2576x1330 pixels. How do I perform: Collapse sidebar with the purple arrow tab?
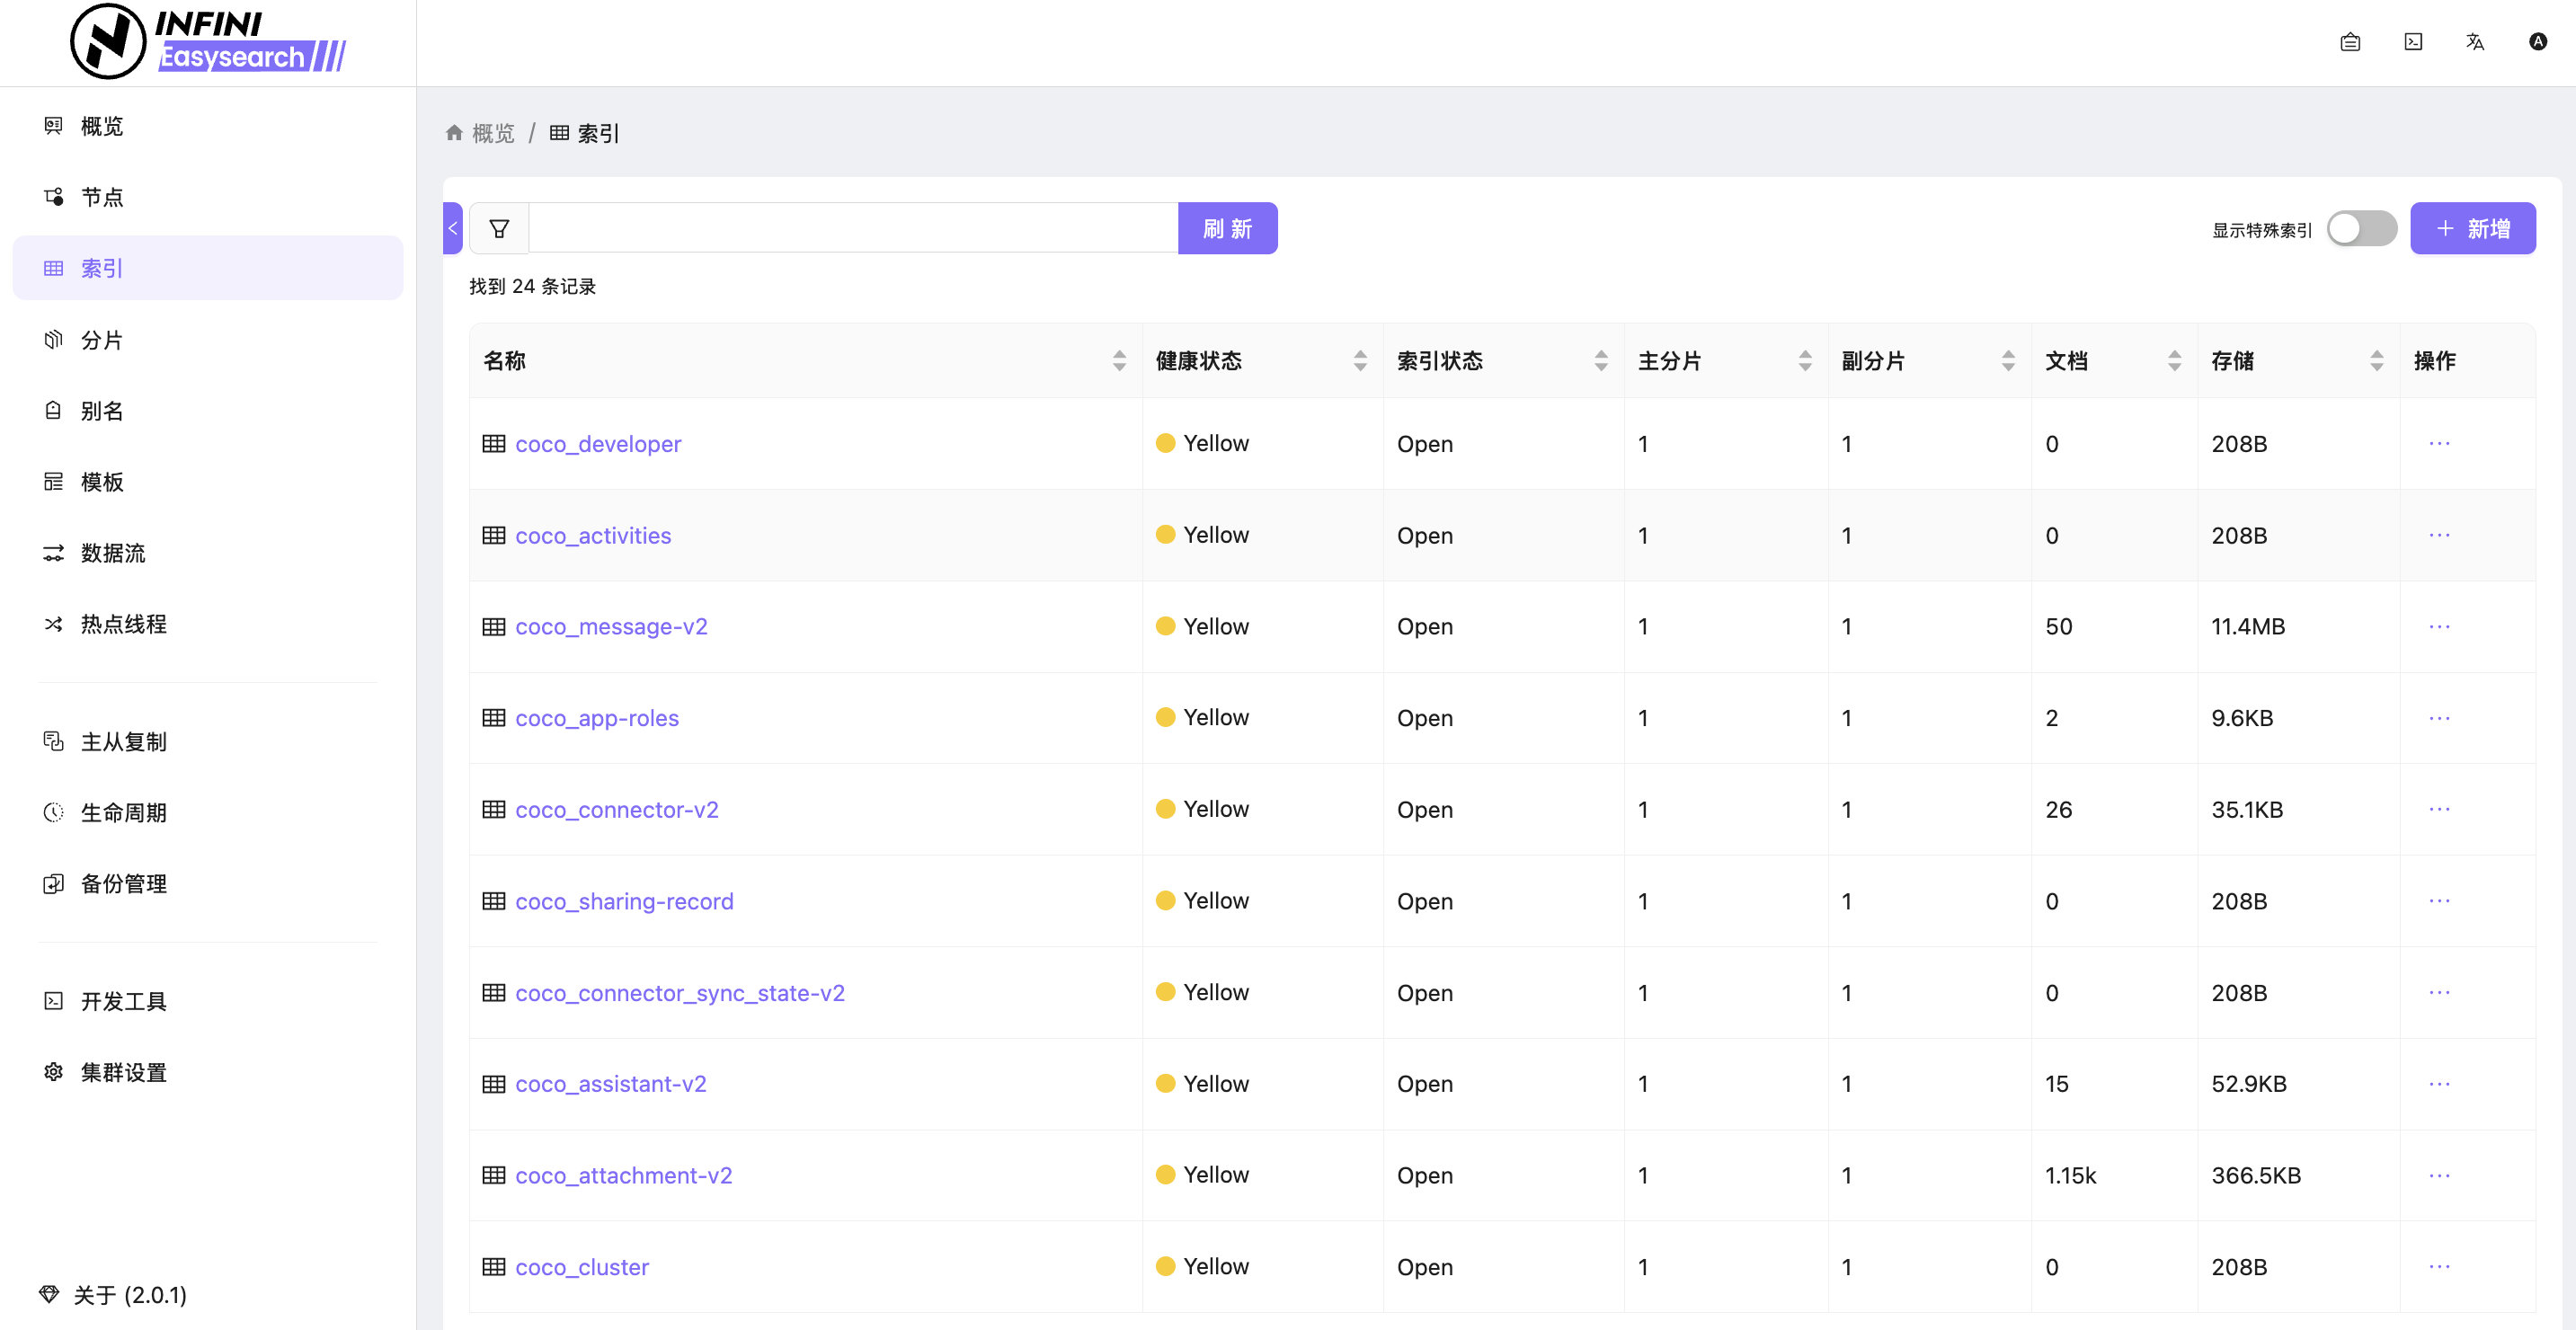tap(453, 229)
